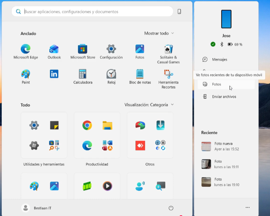The width and height of the screenshot is (270, 216).
Task: Click the Buscar aplicaciones search field
Action: coord(92,12)
